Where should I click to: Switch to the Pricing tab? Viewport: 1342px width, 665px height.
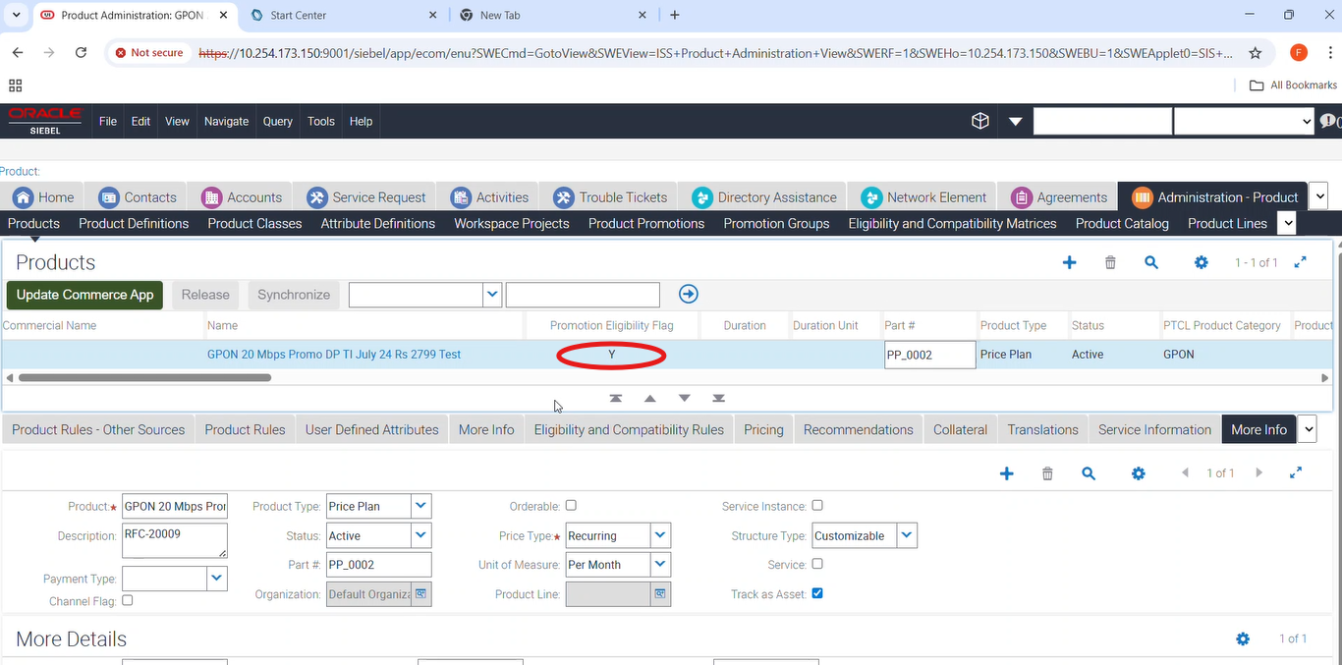coord(763,429)
